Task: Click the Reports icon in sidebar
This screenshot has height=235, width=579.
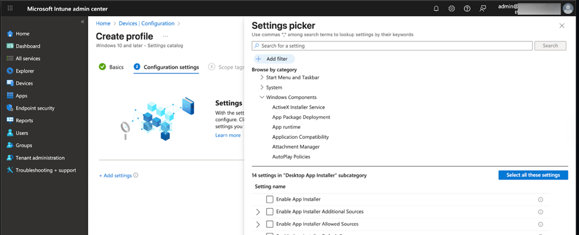Action: pyautogui.click(x=10, y=120)
